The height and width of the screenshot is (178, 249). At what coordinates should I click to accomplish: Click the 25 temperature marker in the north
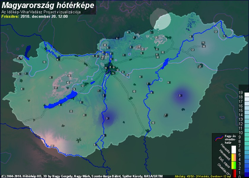pyautogui.click(x=156, y=37)
